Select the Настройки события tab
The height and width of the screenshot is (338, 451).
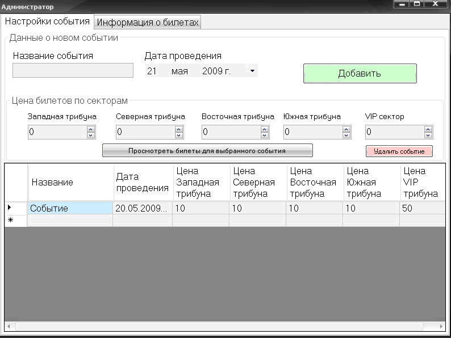(x=47, y=22)
